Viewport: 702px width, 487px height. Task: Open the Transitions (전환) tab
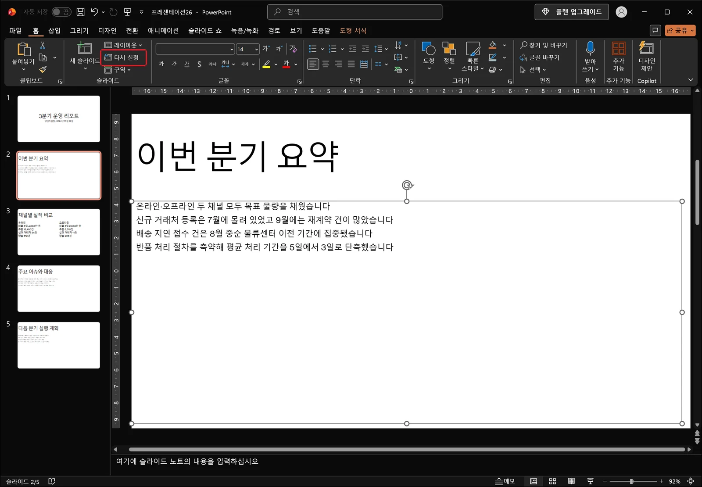click(132, 30)
